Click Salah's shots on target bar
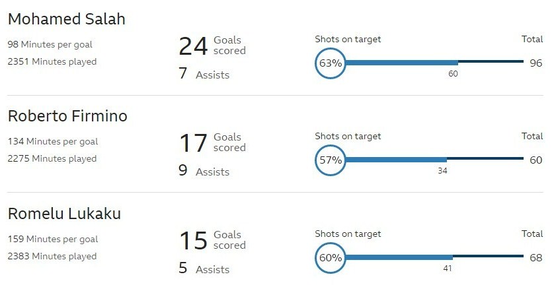This screenshot has height=289, width=554. point(401,63)
